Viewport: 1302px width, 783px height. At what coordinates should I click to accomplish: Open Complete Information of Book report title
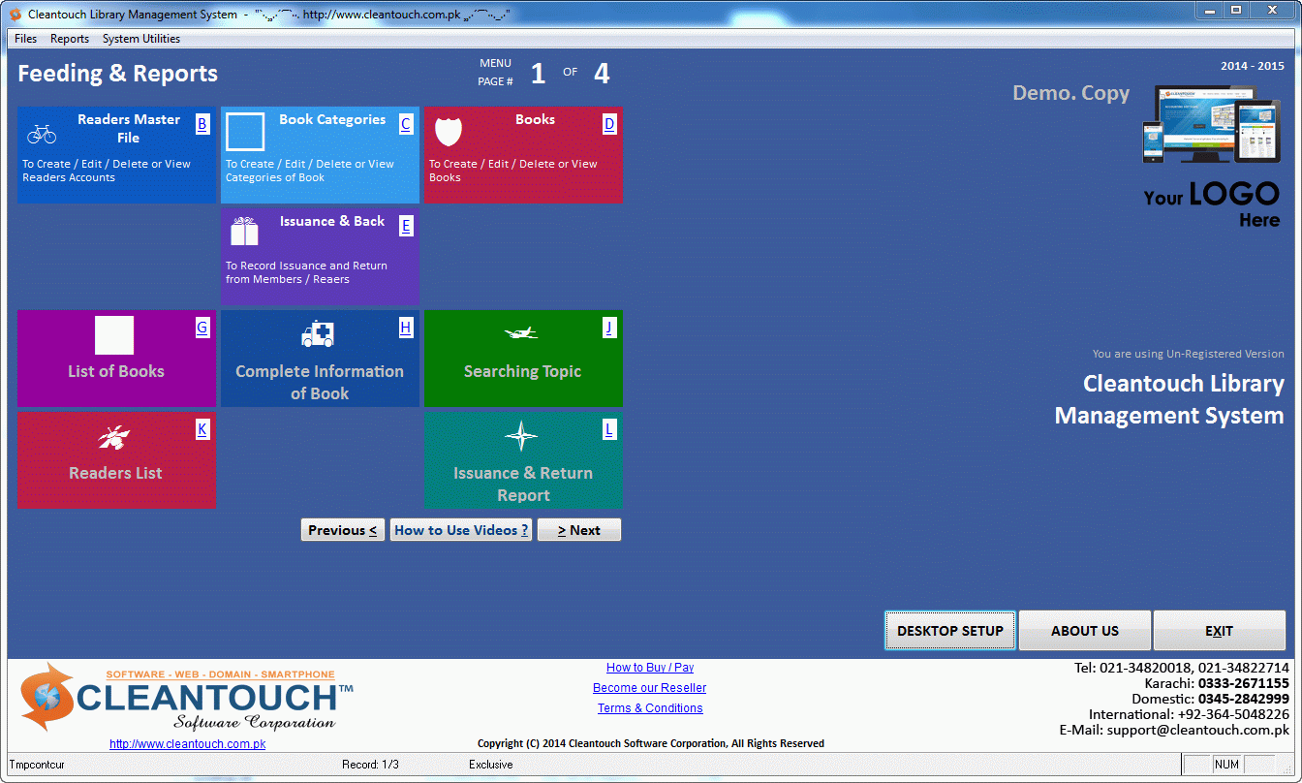[320, 383]
